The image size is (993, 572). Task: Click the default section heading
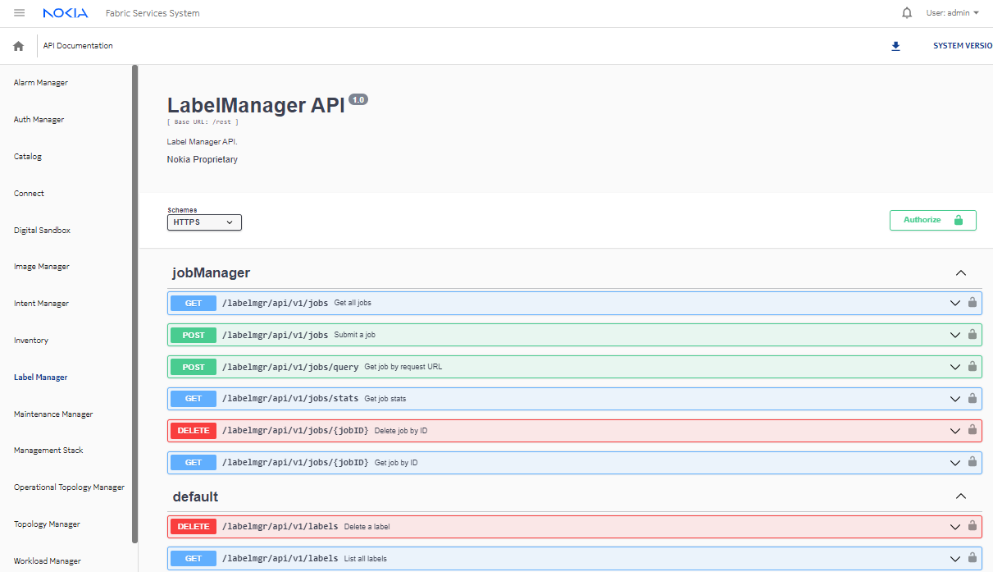tap(195, 496)
